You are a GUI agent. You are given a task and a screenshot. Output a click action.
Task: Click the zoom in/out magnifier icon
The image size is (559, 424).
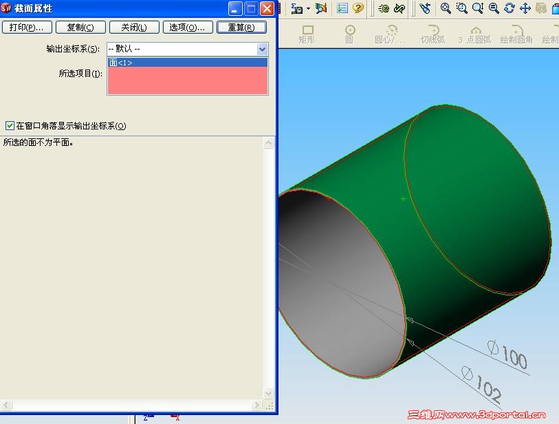pos(478,8)
